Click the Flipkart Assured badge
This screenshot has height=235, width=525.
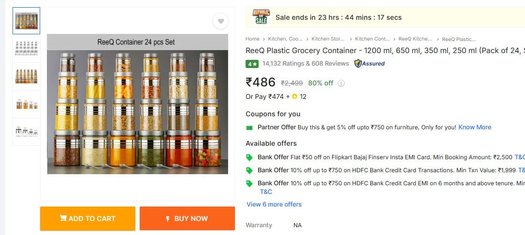[370, 63]
